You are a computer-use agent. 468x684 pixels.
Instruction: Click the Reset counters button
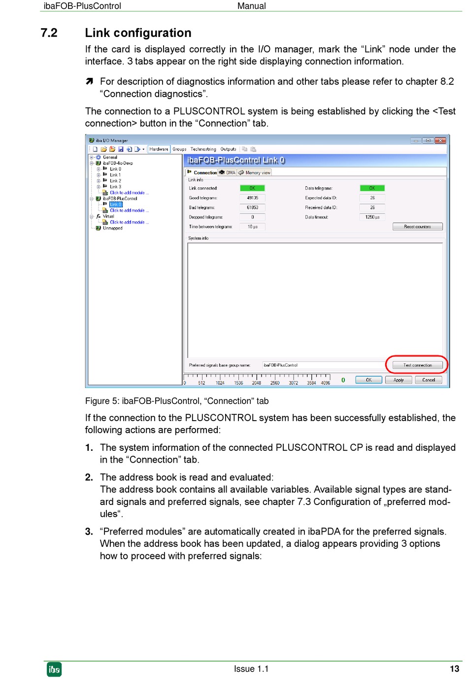click(417, 227)
